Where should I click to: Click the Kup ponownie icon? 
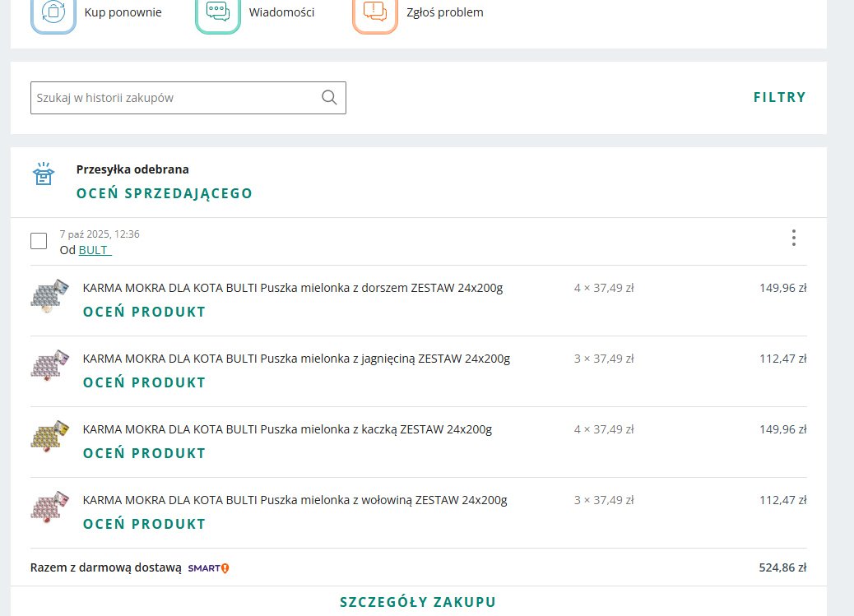pyautogui.click(x=53, y=14)
